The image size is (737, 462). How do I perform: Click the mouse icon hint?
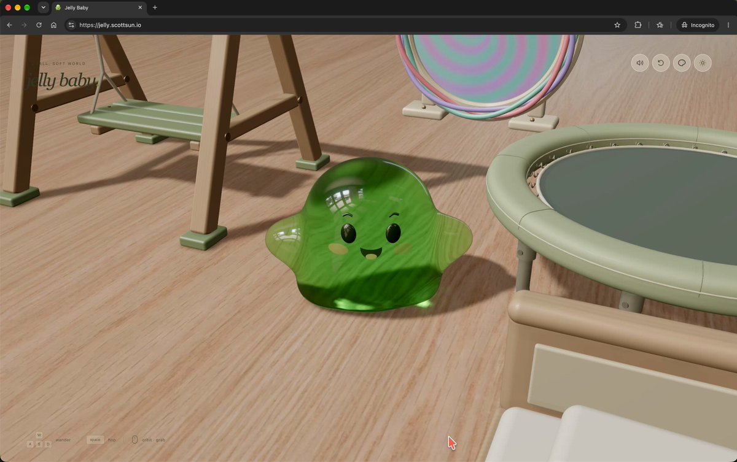[135, 439]
